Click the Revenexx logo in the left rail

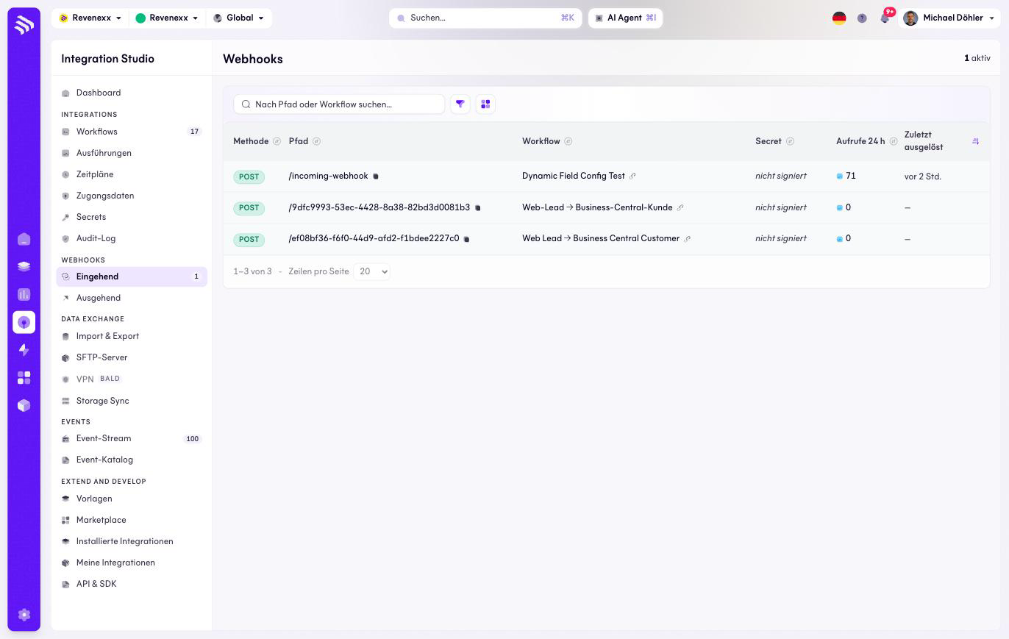[x=24, y=24]
